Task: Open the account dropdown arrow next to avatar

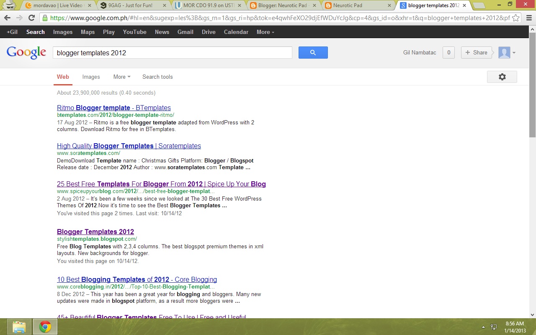Action: (x=514, y=53)
